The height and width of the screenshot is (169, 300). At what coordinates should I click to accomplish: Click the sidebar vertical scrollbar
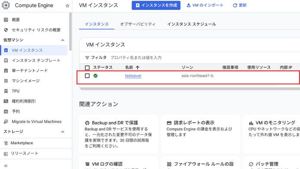coord(71,32)
